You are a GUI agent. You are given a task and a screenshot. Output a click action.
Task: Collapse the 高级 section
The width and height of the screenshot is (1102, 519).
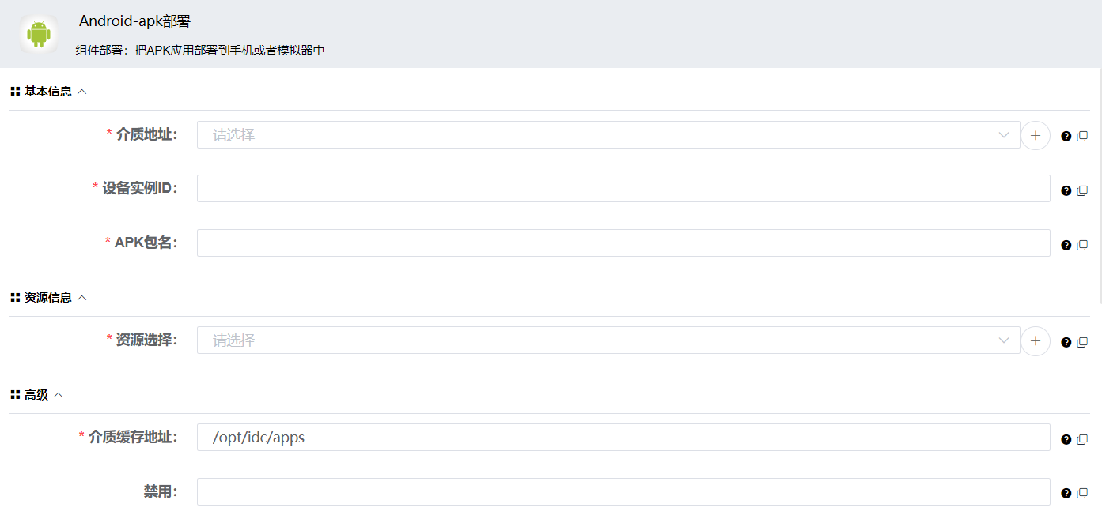58,395
